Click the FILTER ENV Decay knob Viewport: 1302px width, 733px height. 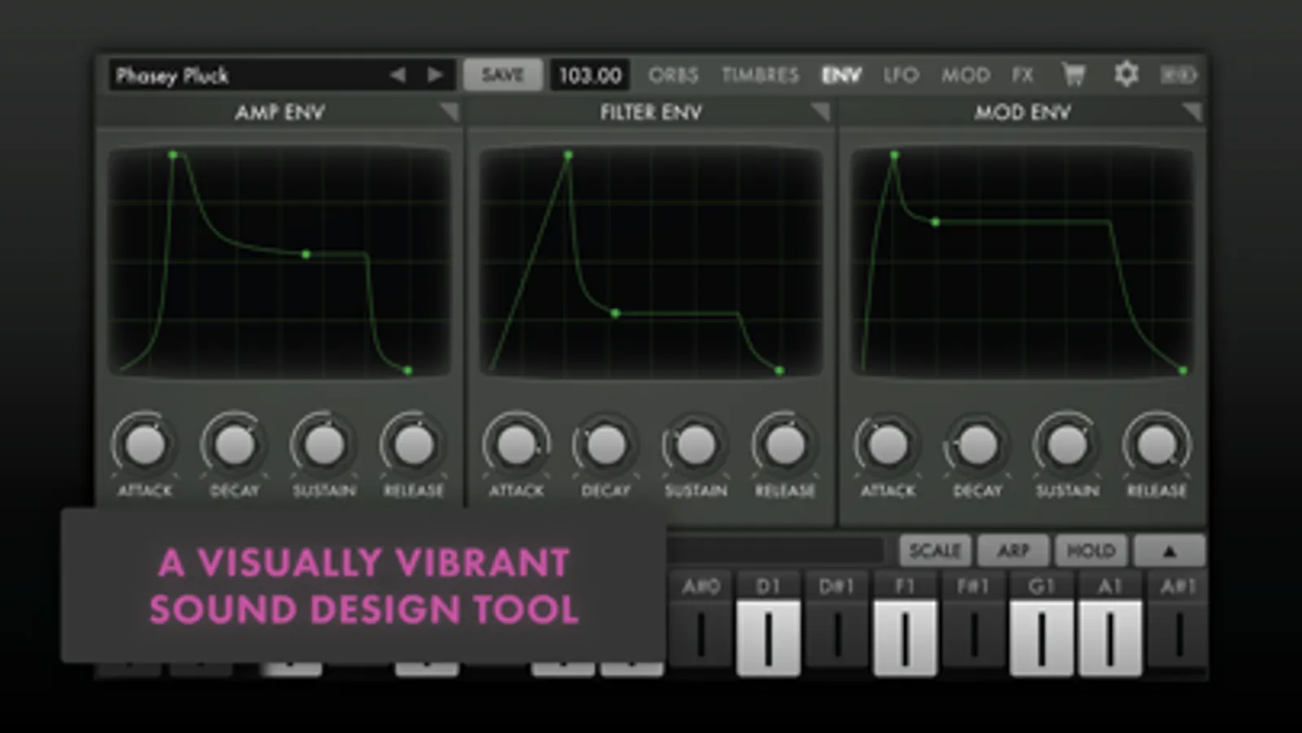[606, 445]
